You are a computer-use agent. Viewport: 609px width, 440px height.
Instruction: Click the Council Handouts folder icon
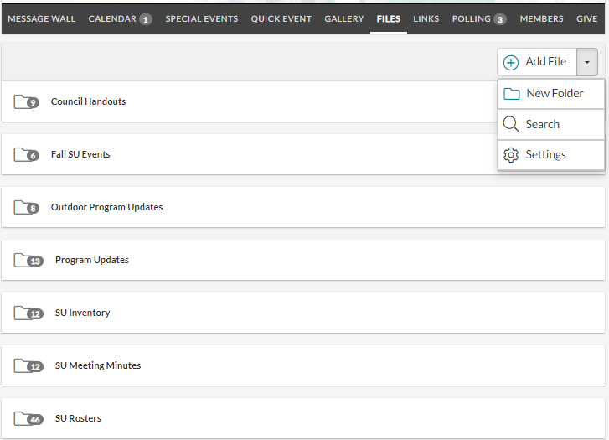pyautogui.click(x=27, y=102)
